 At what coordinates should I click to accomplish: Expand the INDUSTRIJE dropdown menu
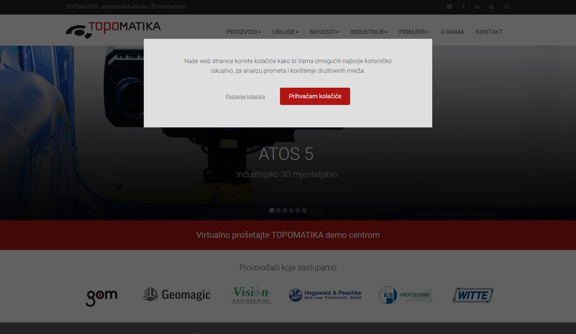coord(369,32)
